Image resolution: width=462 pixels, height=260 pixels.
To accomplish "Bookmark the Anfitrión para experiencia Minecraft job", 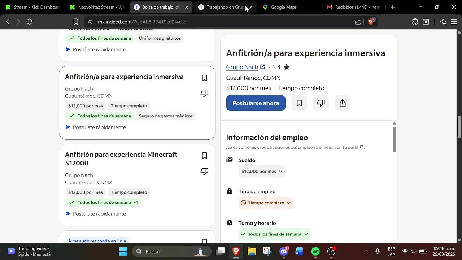I will pos(204,156).
